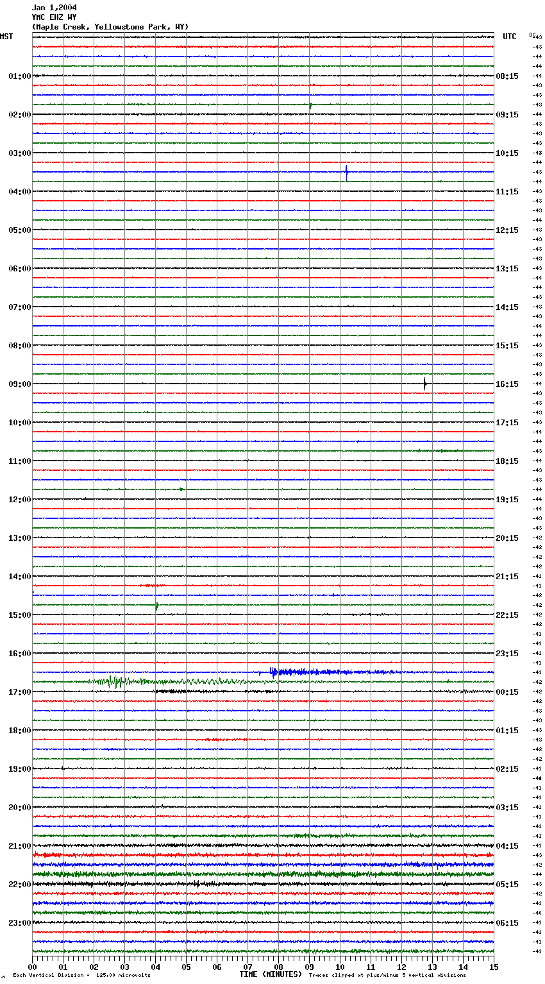Click the green spike on the 01:45 trace
Image resolution: width=545 pixels, height=984 pixels.
(310, 105)
